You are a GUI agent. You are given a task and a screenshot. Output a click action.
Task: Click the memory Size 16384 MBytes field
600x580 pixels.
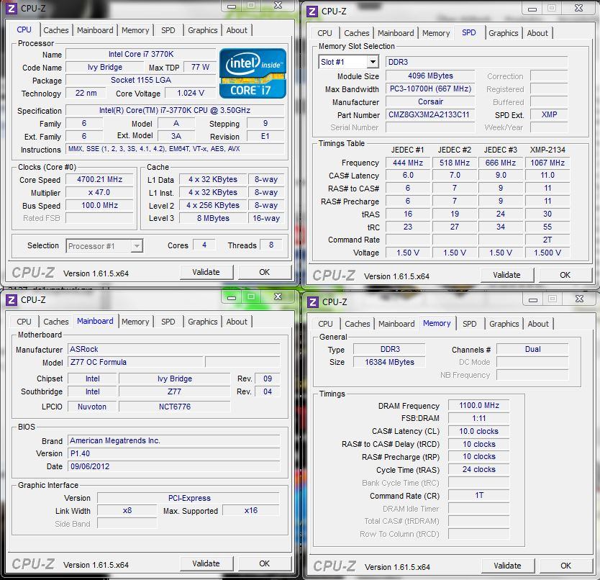[x=389, y=362]
